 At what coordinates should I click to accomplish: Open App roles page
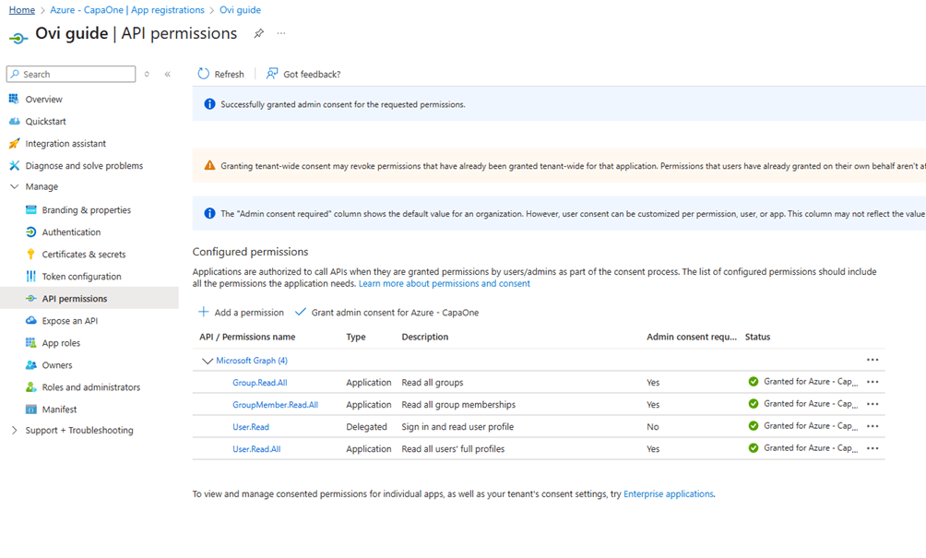[x=61, y=343]
